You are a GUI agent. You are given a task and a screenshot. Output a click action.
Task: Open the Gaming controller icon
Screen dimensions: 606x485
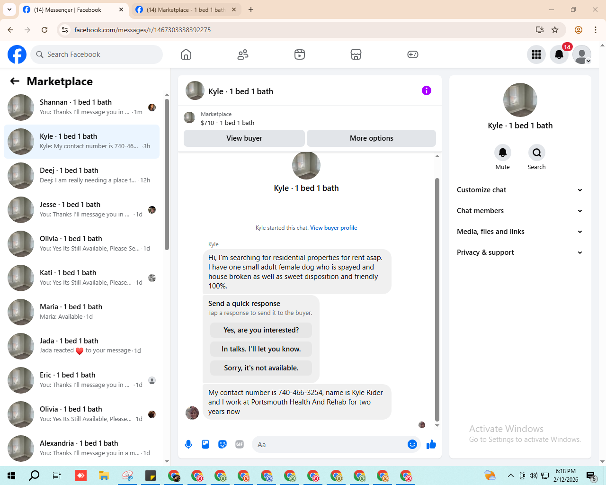[413, 54]
